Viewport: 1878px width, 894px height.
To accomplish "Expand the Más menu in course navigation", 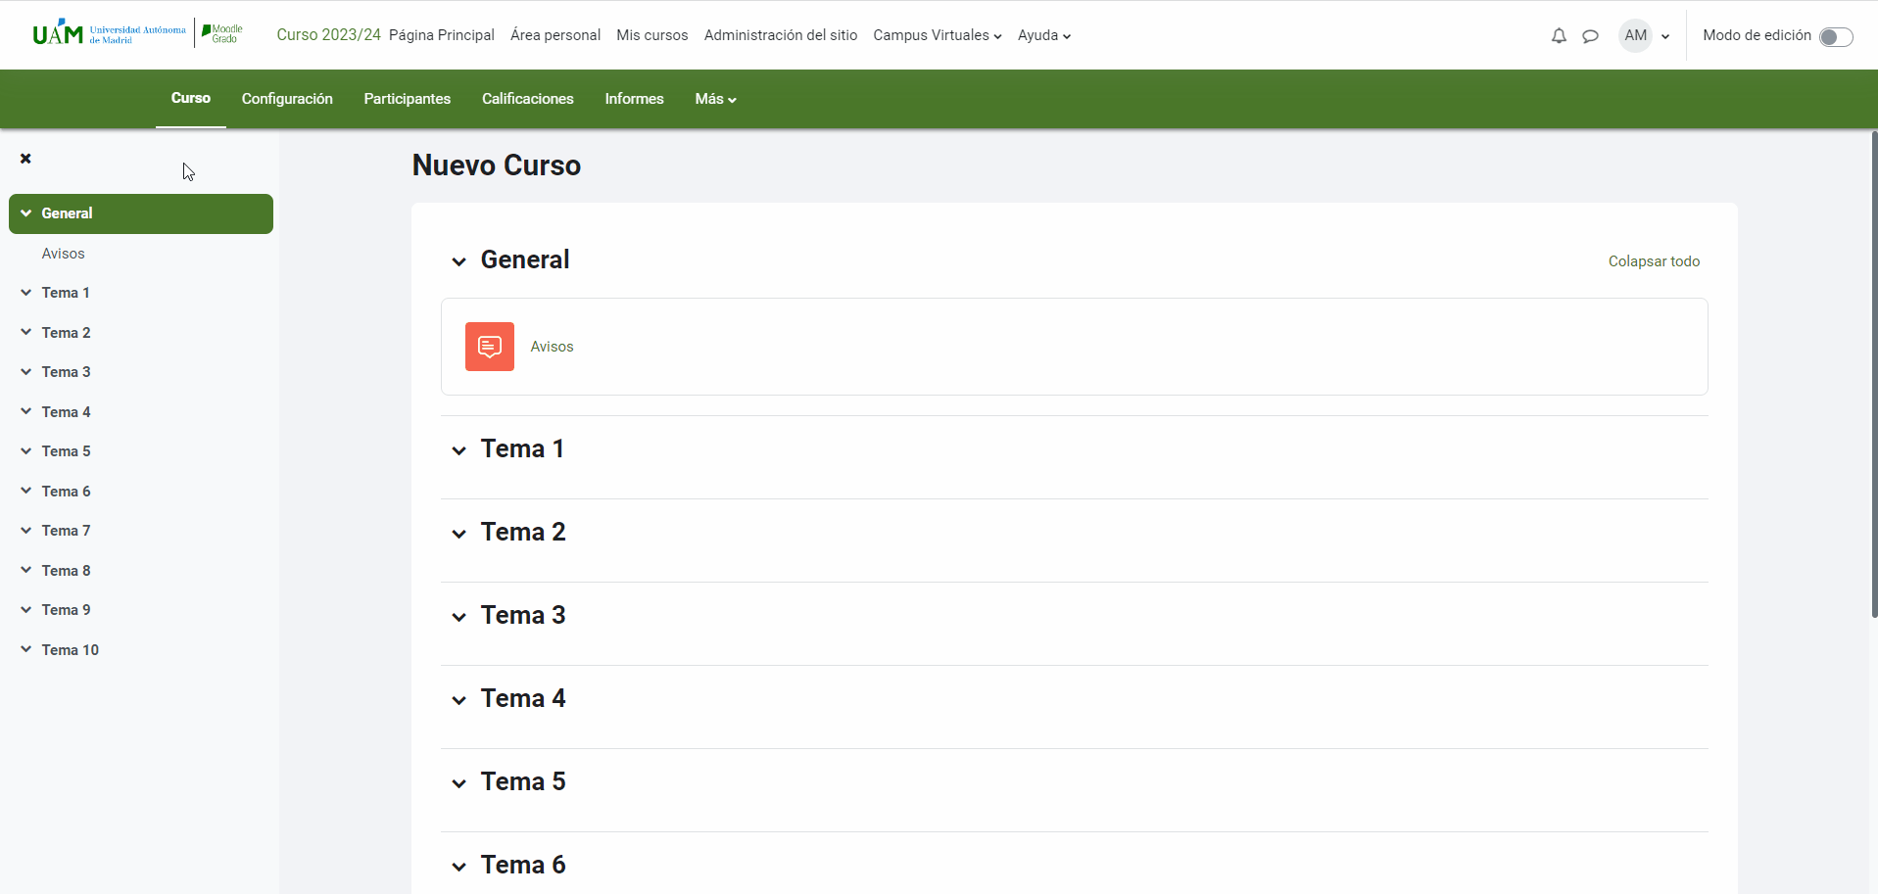I will 715,99.
